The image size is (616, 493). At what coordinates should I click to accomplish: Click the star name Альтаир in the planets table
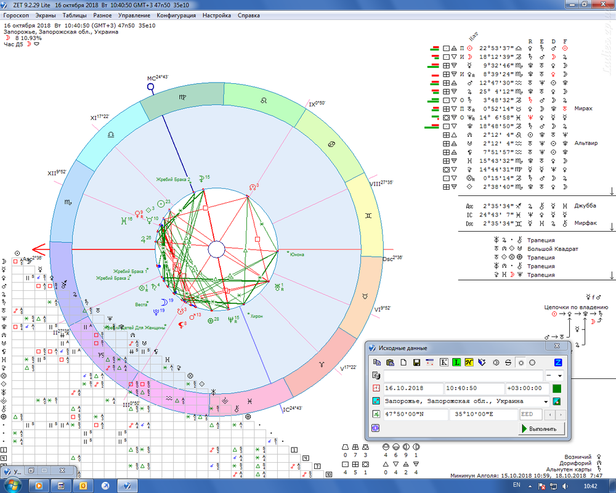pos(586,143)
